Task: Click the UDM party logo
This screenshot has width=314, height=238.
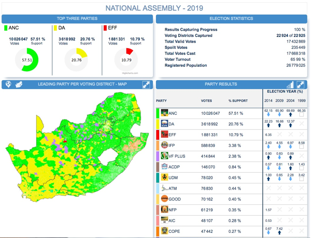Action: click(164, 177)
